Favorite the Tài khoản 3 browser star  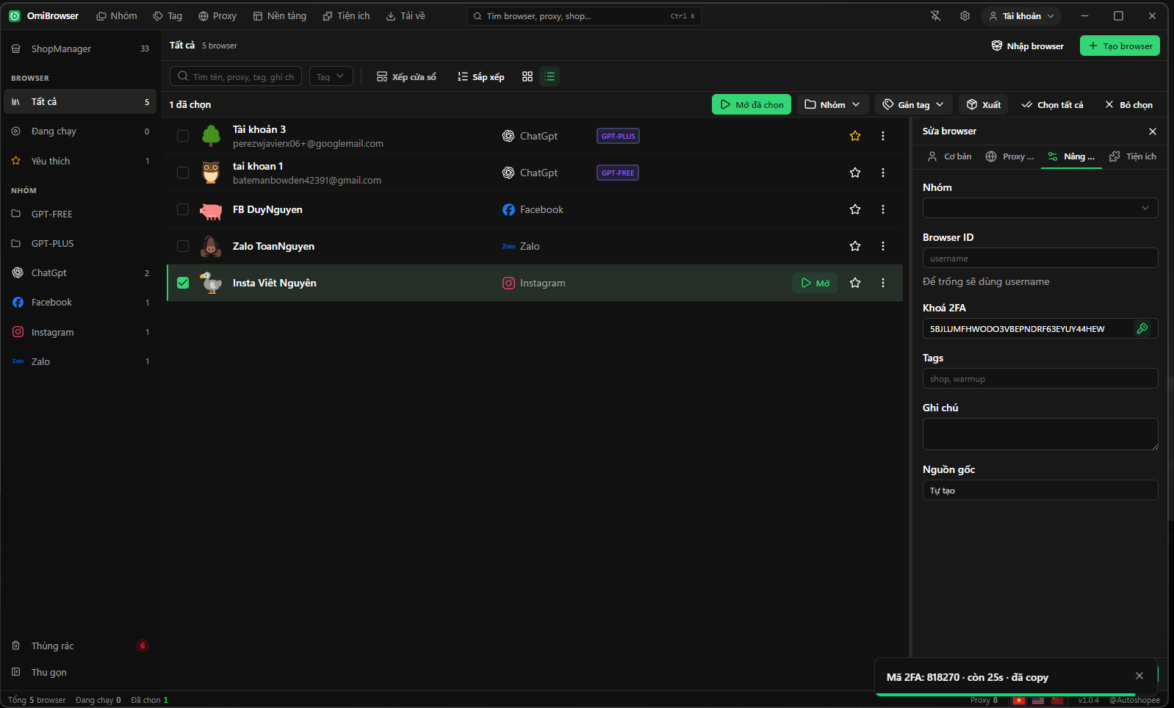[x=855, y=136]
